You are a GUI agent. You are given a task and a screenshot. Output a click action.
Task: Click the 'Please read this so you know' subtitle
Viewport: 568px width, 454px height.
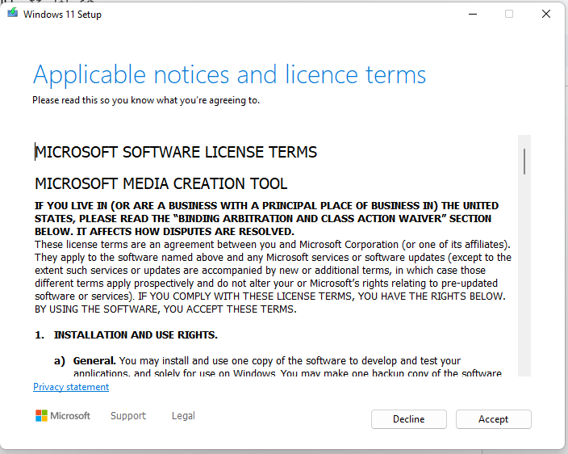[146, 100]
